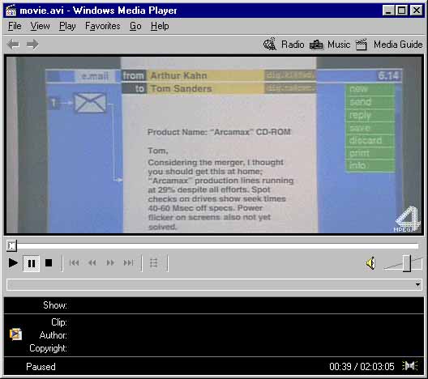Click middle of the seek bar track
428x379 pixels.
tap(213, 246)
